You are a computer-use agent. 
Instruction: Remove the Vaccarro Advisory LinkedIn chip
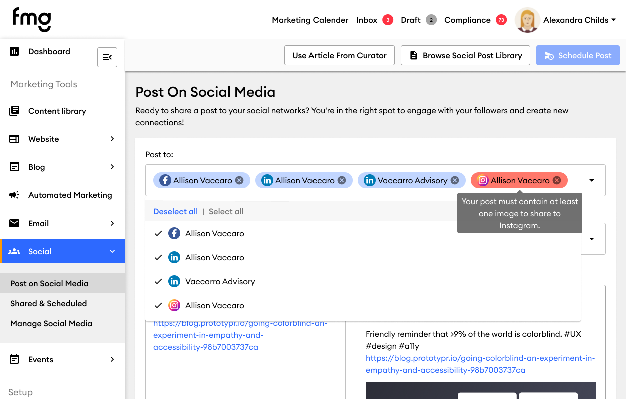(x=454, y=180)
